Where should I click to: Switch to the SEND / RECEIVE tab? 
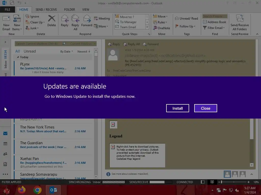tap(46, 10)
